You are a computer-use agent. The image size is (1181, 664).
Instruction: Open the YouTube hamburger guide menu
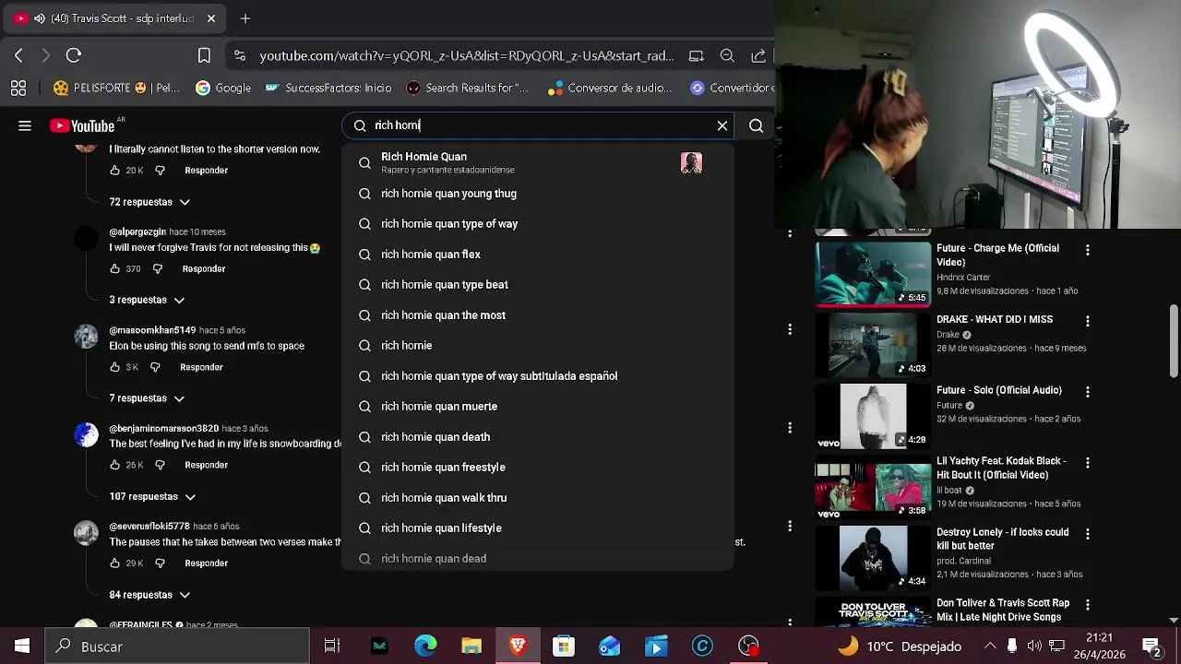pyautogui.click(x=25, y=126)
